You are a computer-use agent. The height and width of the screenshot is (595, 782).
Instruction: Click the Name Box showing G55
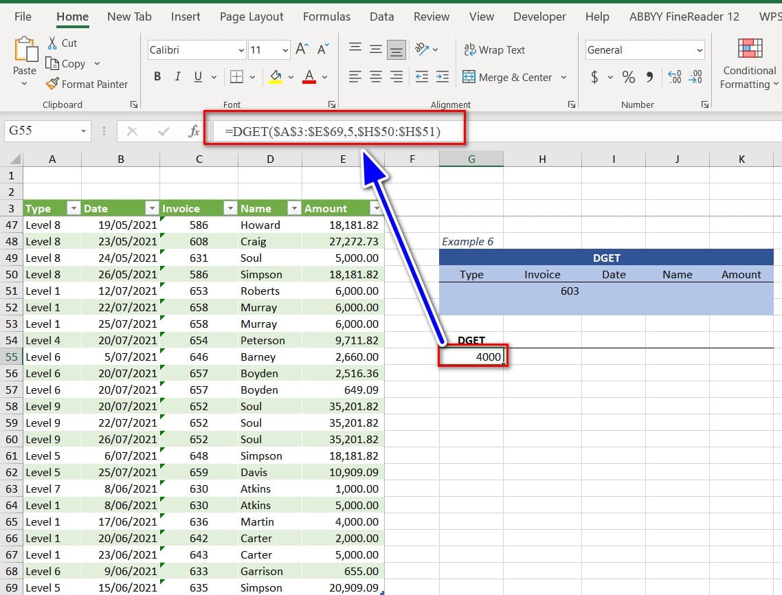pos(40,131)
